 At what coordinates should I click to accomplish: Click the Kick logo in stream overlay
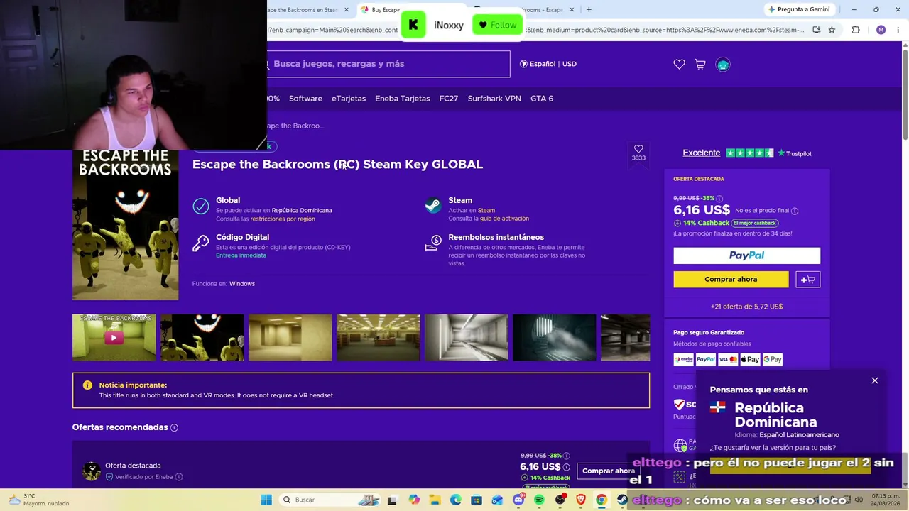pyautogui.click(x=413, y=25)
